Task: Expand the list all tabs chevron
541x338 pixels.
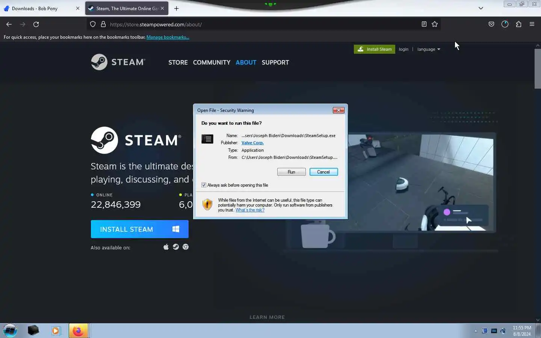Action: click(x=481, y=8)
